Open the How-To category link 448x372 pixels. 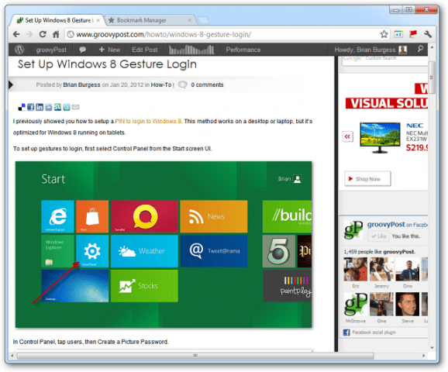(x=161, y=84)
